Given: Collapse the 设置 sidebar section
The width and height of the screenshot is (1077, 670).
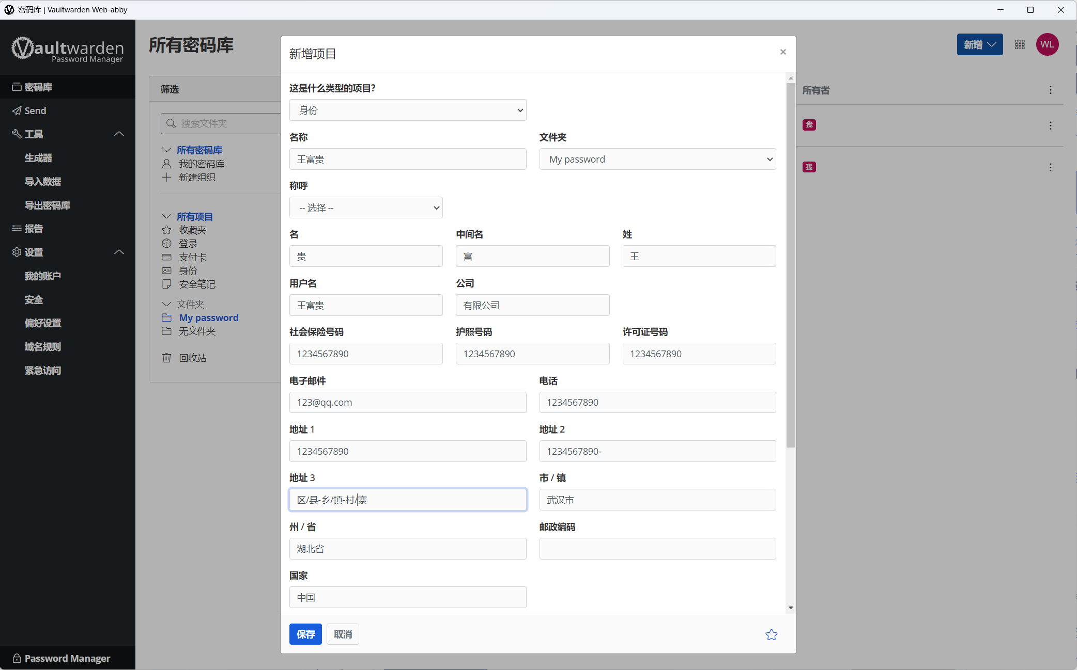Looking at the screenshot, I should 119,252.
